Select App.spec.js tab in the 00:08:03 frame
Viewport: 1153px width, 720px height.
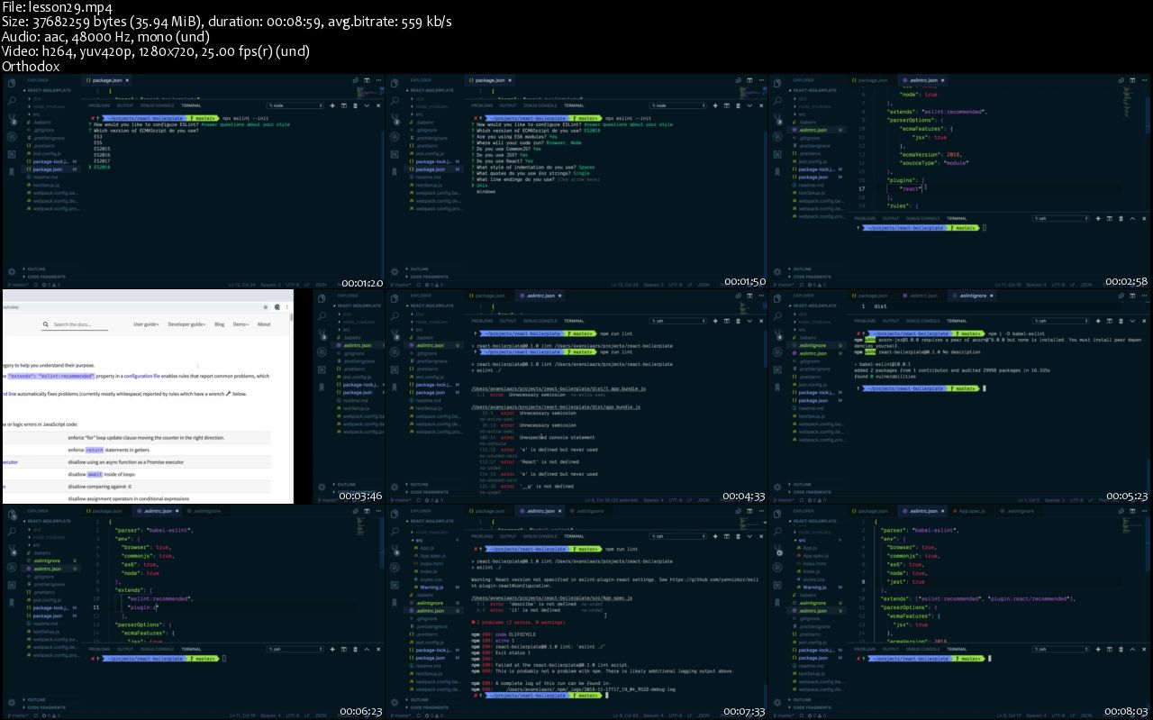click(971, 511)
